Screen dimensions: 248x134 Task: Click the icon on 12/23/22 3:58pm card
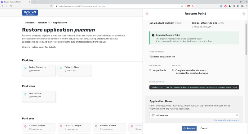click(x=25, y=126)
